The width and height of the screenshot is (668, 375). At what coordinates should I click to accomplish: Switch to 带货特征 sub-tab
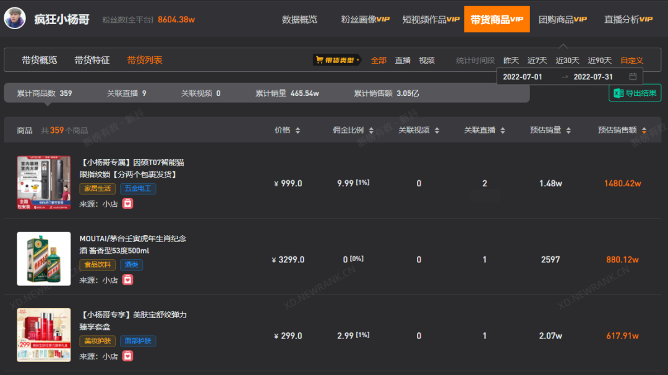click(x=92, y=60)
